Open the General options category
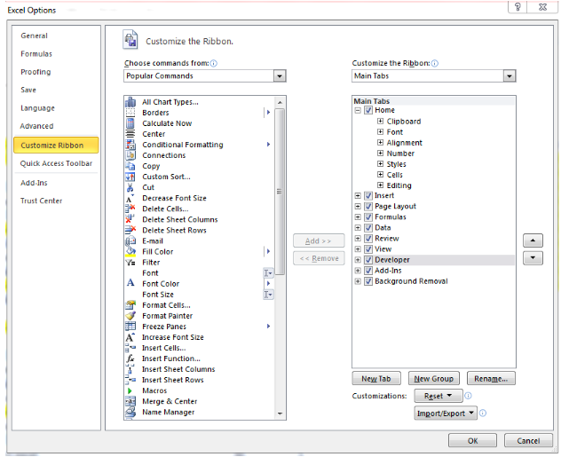 tap(34, 35)
